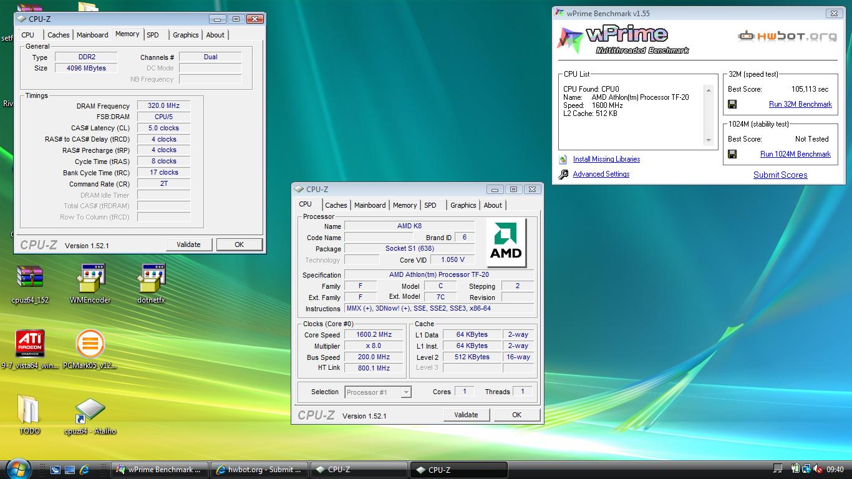The image size is (852, 479).
Task: Click OK in front CPU-Z window
Action: tap(516, 415)
